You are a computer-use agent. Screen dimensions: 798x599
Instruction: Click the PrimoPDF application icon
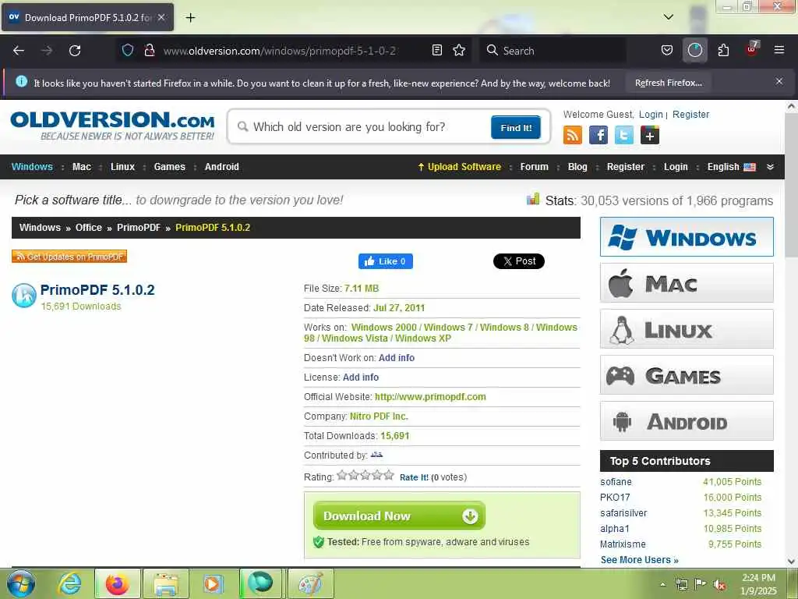coord(24,296)
